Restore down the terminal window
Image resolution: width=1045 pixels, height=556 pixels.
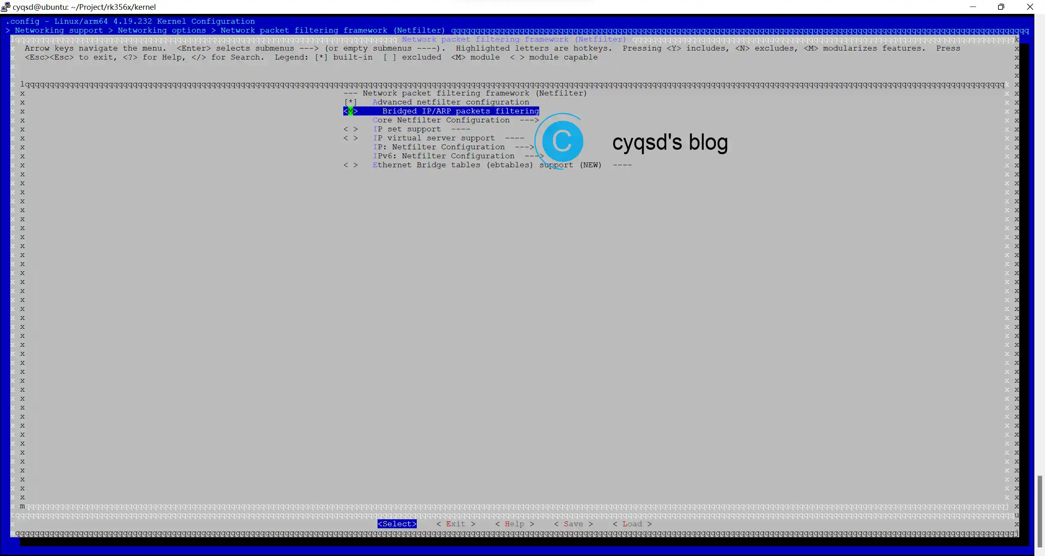(x=1001, y=7)
